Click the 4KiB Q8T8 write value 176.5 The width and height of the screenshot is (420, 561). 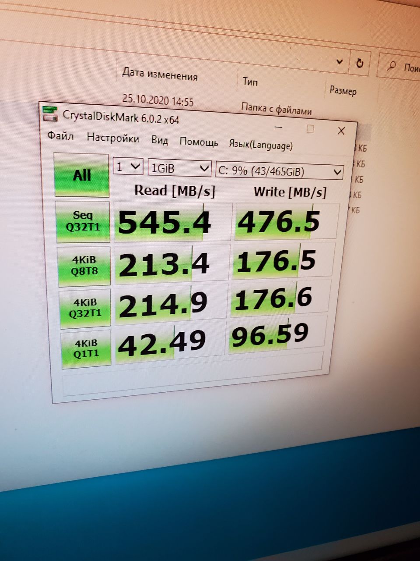(283, 261)
